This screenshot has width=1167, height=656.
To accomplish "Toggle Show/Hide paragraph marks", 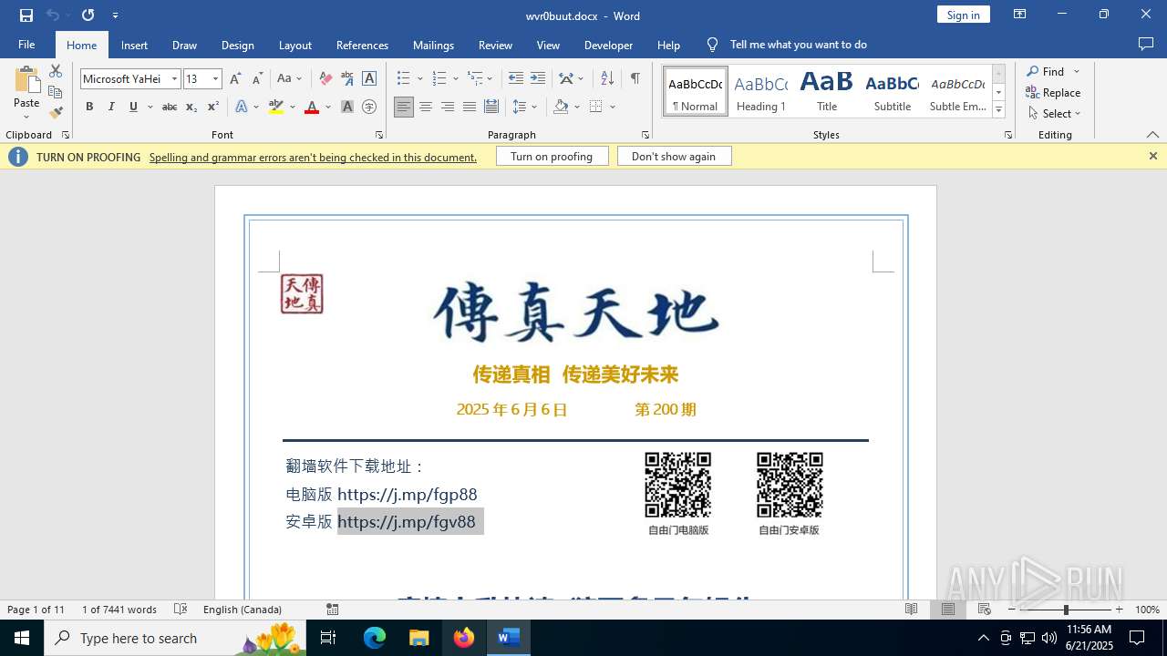I will [635, 79].
